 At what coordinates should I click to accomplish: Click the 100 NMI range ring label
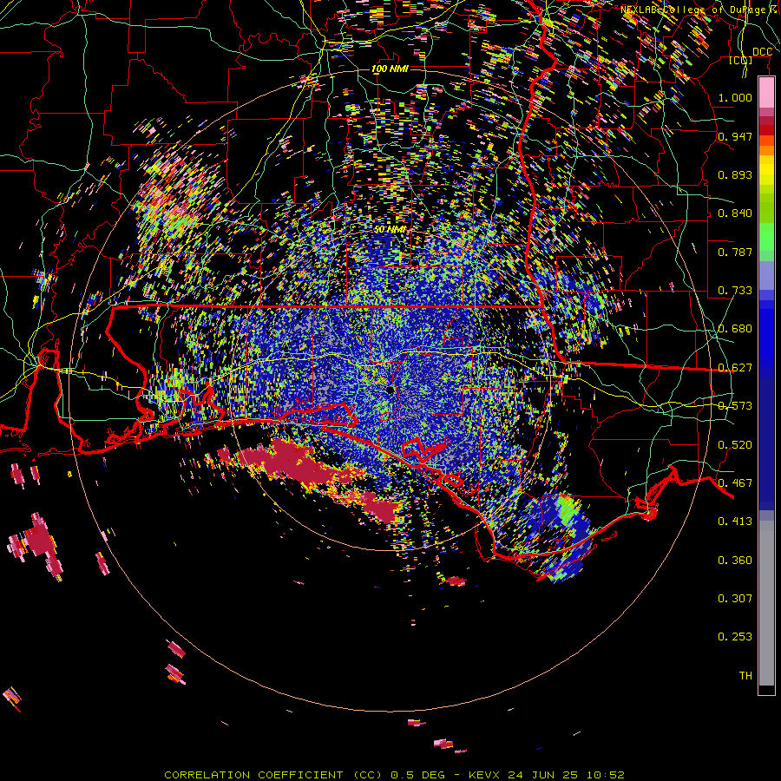tap(390, 69)
